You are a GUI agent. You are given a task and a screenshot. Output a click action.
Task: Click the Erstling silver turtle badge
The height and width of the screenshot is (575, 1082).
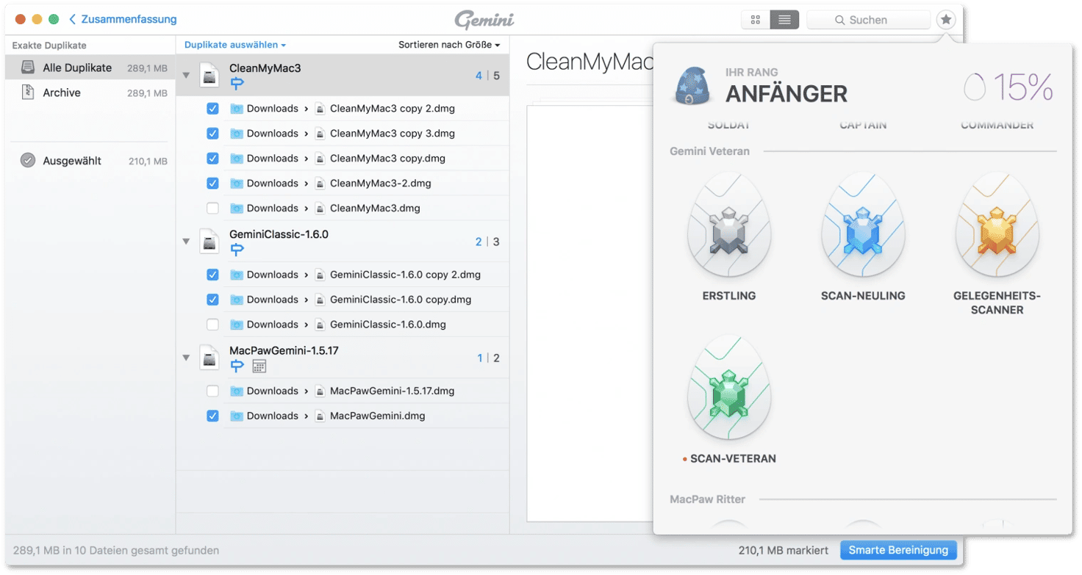pyautogui.click(x=728, y=225)
